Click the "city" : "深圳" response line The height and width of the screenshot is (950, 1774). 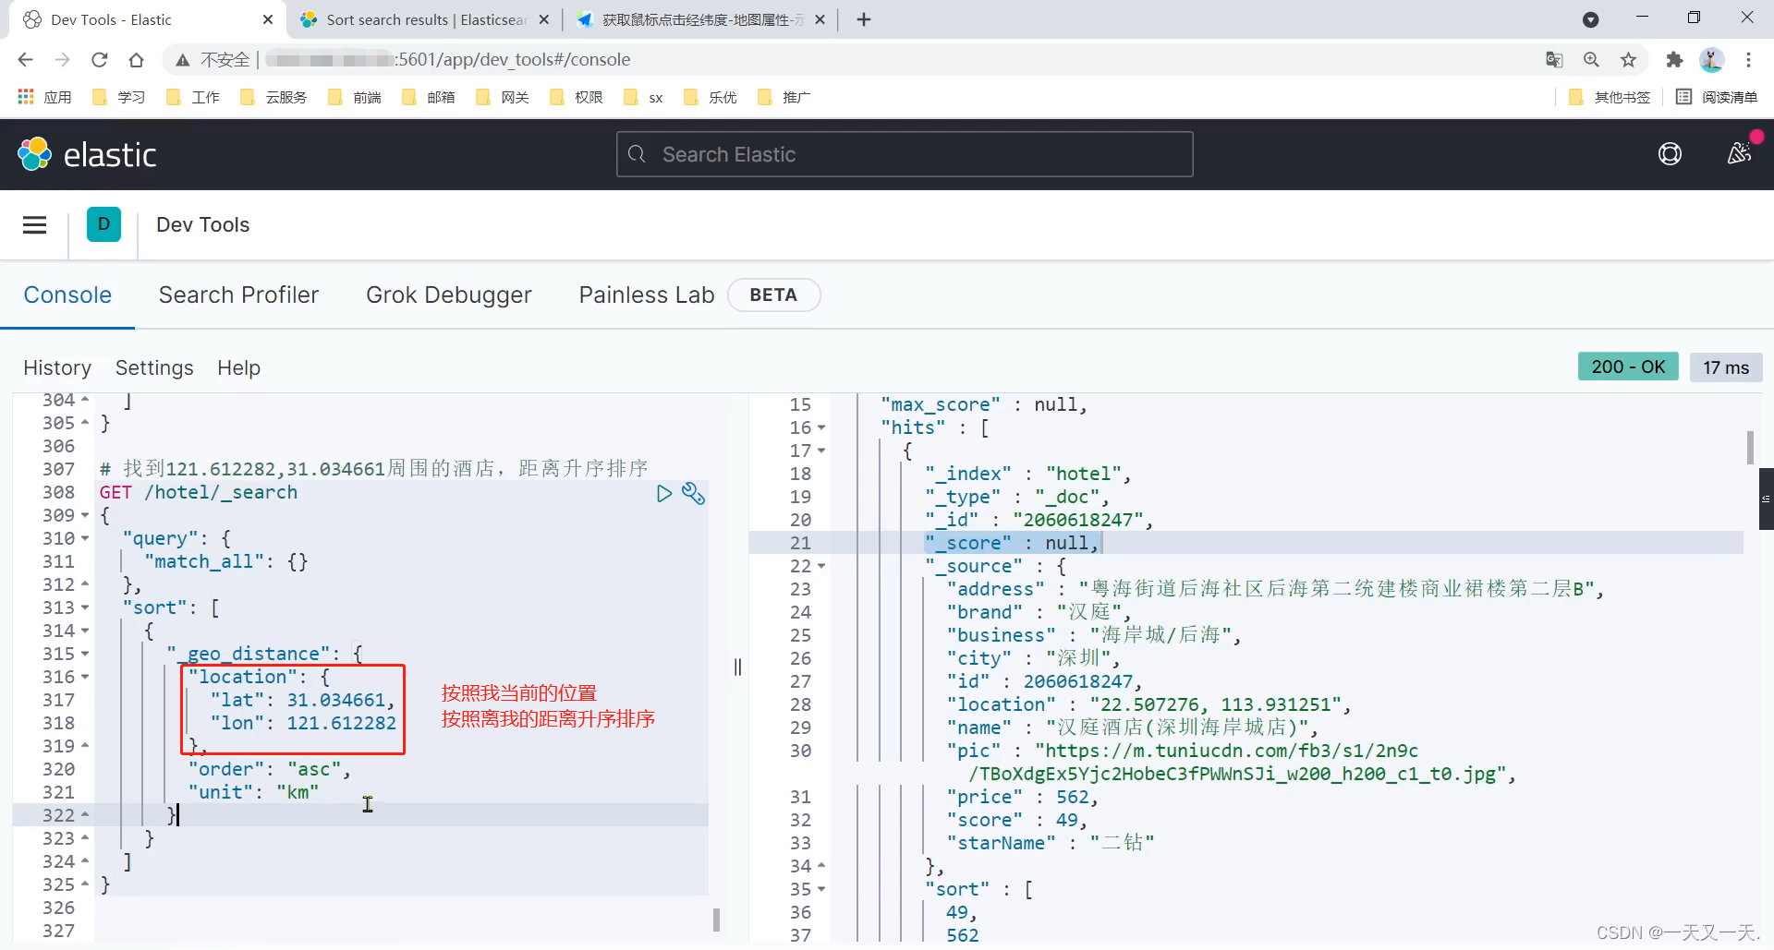click(1033, 658)
